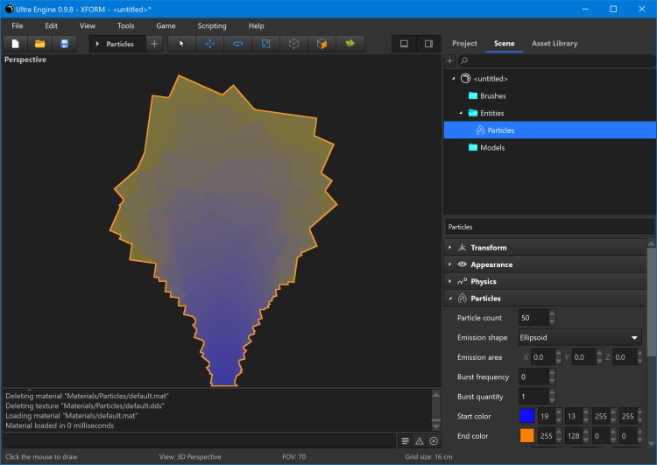657x465 pixels.
Task: Select the arrow selection tool
Action: tap(181, 44)
